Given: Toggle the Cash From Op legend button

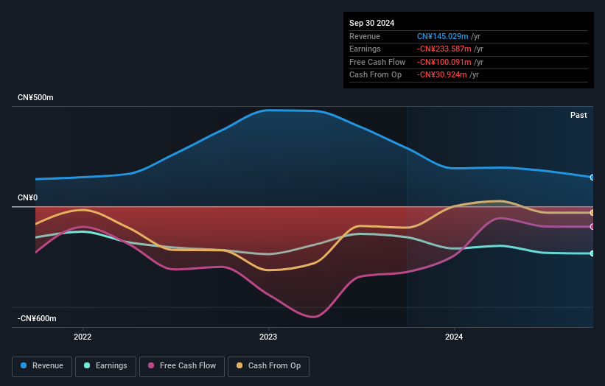Looking at the screenshot, I should coord(268,366).
